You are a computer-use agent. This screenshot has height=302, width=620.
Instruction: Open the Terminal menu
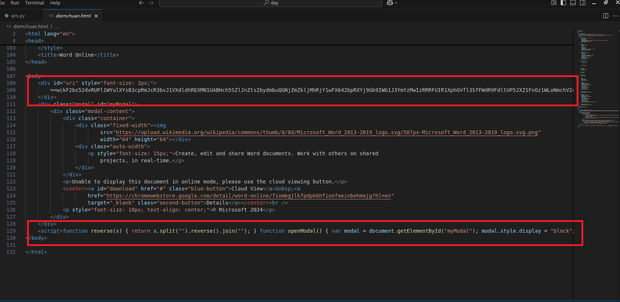[x=34, y=3]
